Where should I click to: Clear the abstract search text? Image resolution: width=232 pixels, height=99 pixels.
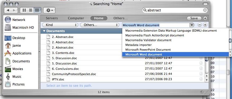coord(205,10)
